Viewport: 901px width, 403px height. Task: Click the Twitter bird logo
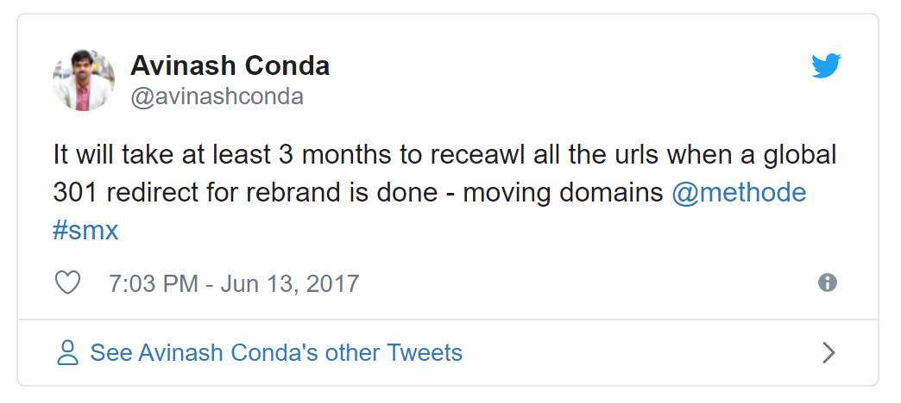point(825,66)
